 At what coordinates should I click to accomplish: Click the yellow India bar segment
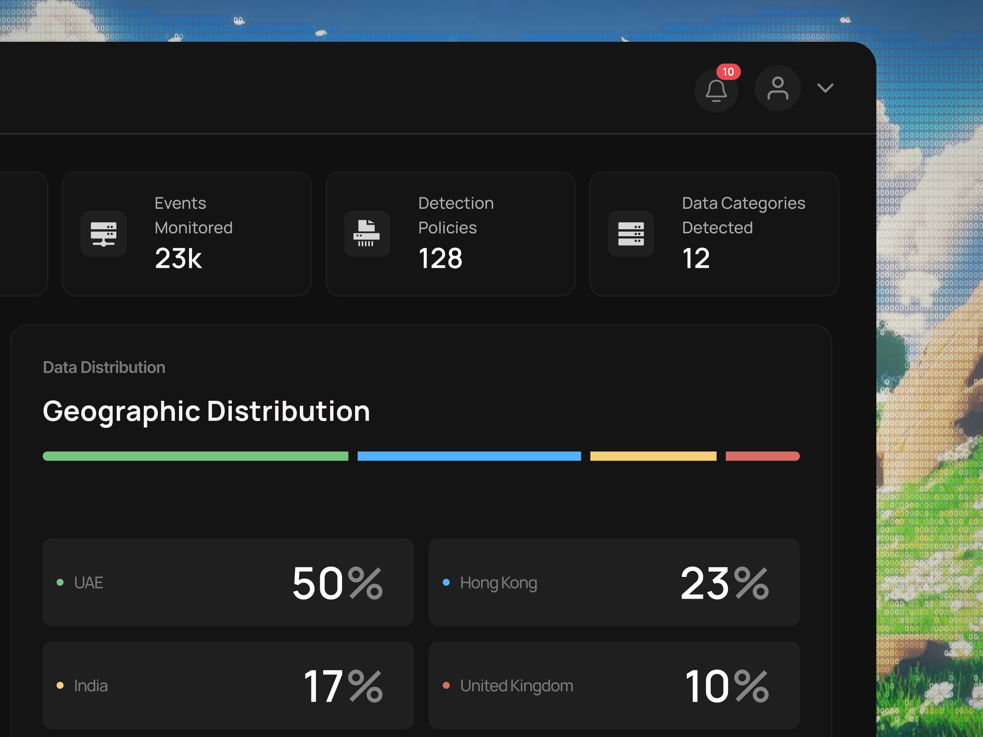click(x=653, y=456)
